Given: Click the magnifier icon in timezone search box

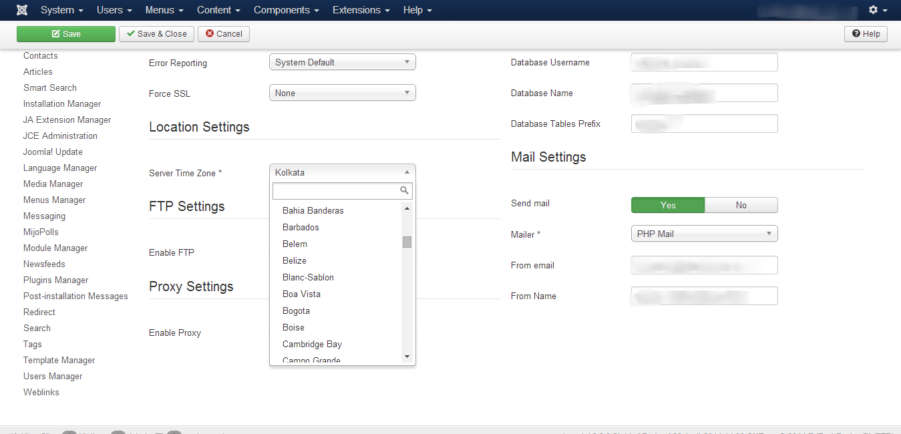Looking at the screenshot, I should click(x=405, y=190).
